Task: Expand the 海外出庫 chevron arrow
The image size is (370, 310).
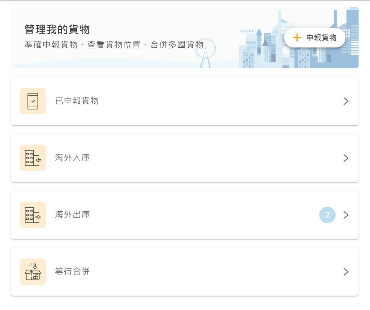Action: (x=346, y=215)
